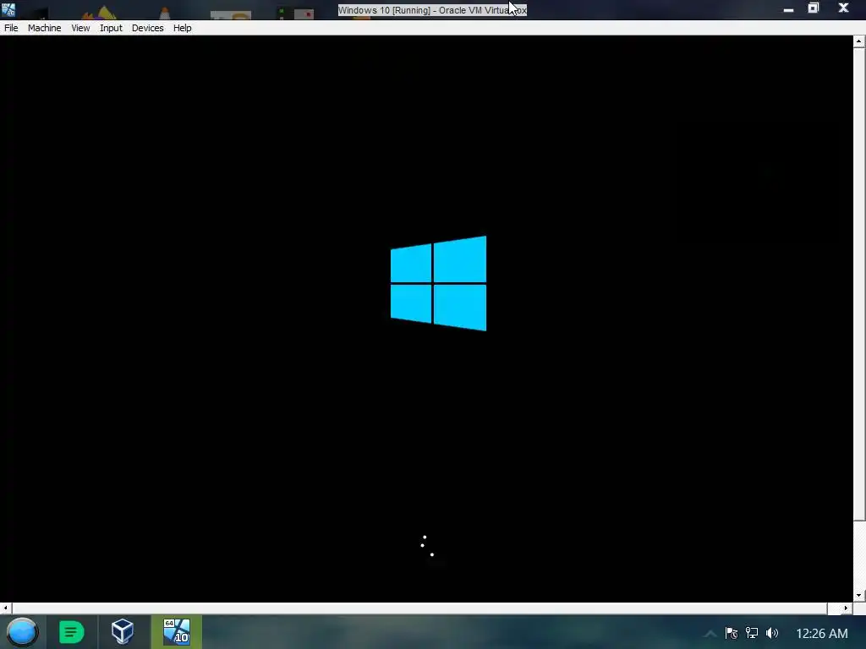The image size is (866, 649).
Task: Open the green notes app on taskbar
Action: point(72,632)
